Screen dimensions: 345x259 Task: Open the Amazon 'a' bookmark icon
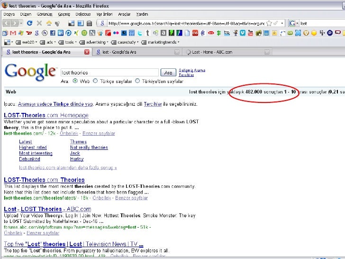163,33
